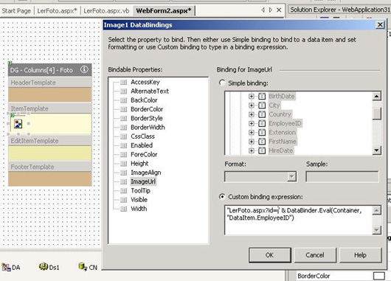The image size is (391, 281).
Task: Expand the City tree node
Action: tap(252, 105)
